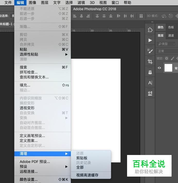Collapse panels with double-arrow icon

[152, 22]
